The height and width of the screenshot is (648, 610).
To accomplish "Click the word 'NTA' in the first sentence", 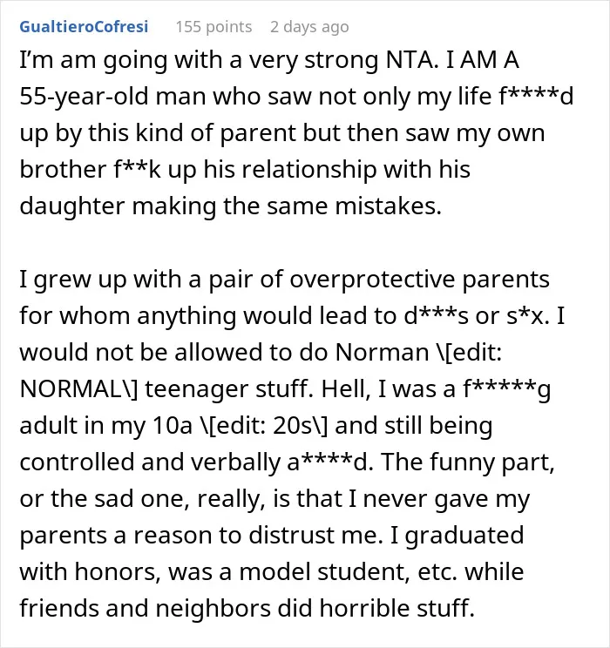I will click(x=409, y=60).
